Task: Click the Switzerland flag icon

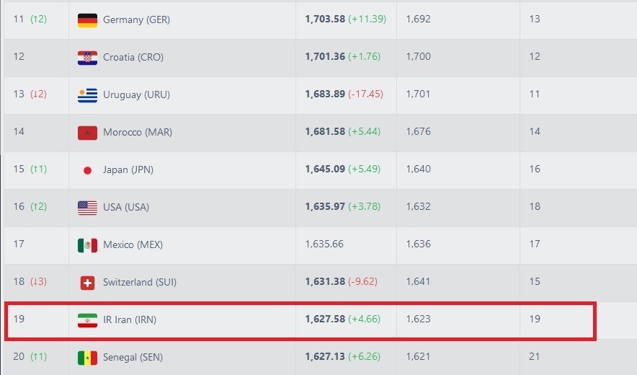Action: coord(87,283)
